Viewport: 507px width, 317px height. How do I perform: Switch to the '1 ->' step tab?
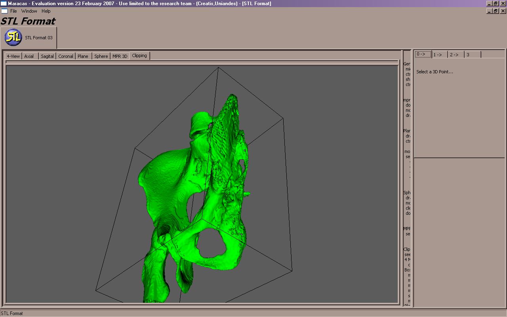click(440, 55)
